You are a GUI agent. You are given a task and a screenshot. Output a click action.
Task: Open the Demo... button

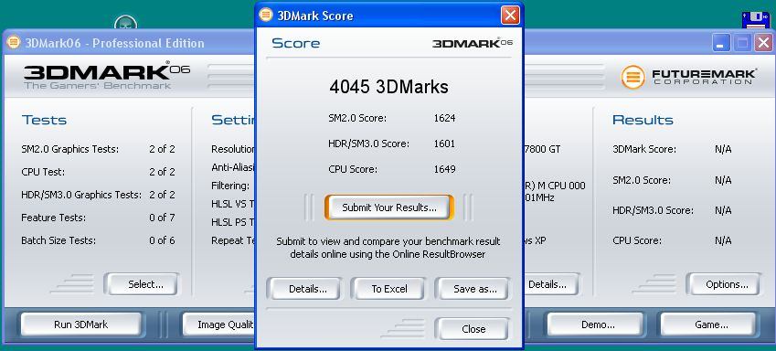click(x=595, y=324)
